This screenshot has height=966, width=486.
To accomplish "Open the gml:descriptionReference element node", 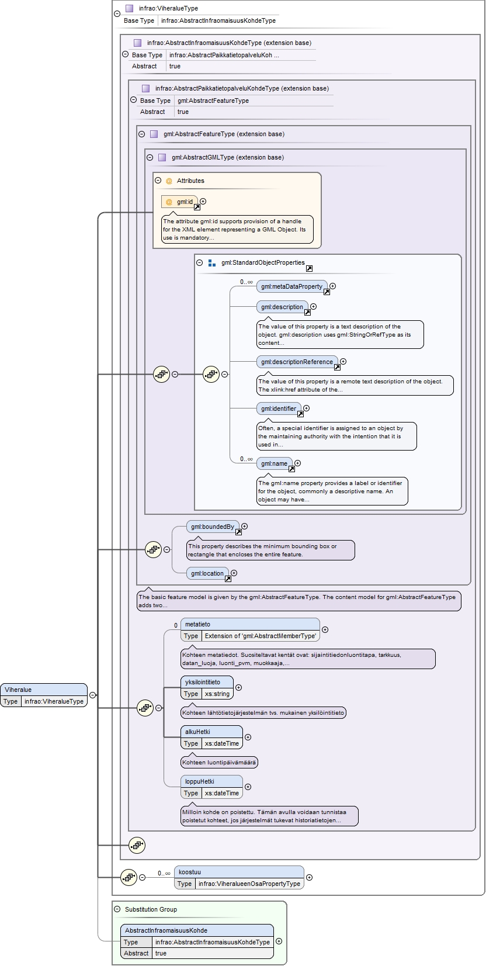I will (x=297, y=361).
